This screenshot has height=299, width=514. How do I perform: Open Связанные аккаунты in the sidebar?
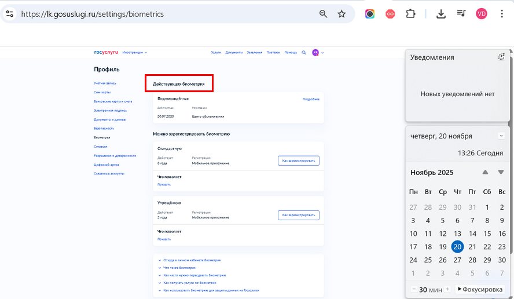(x=109, y=174)
